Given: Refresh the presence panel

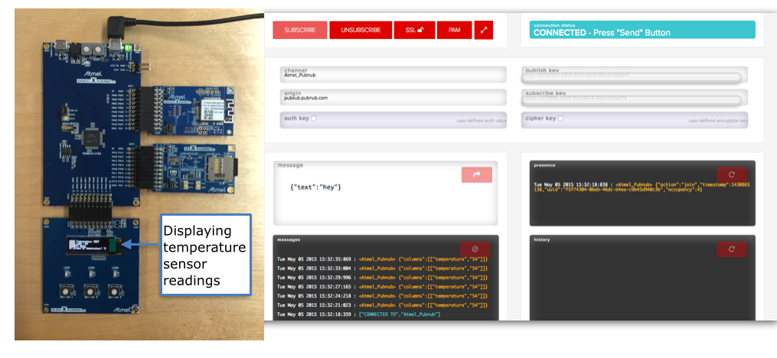Looking at the screenshot, I should coord(731,175).
